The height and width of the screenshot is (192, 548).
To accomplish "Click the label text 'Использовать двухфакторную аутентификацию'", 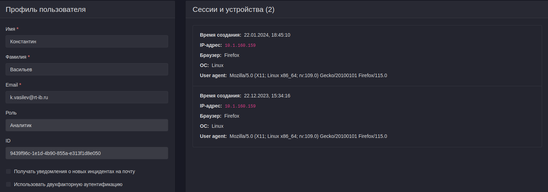I will tap(68, 184).
